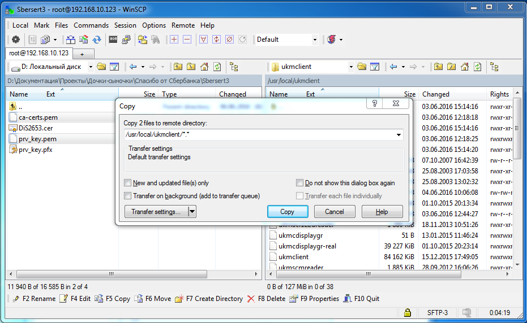Open Transfer settings button dropdown arrow
The height and width of the screenshot is (323, 527).
pyautogui.click(x=192, y=212)
